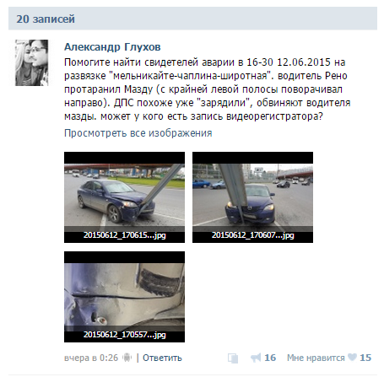Screen dimensions: 384x377
Task: Click caption 20150612_170615...jpg
Action: pyautogui.click(x=124, y=235)
